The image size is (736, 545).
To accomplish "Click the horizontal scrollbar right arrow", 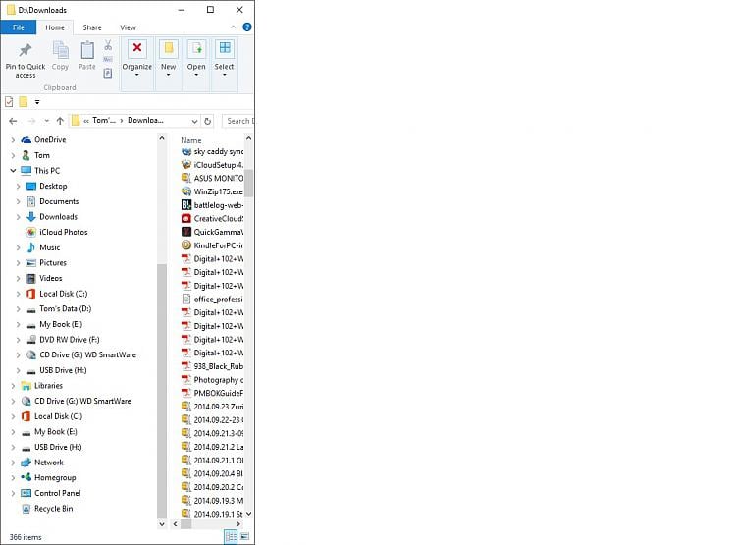I will [x=238, y=523].
